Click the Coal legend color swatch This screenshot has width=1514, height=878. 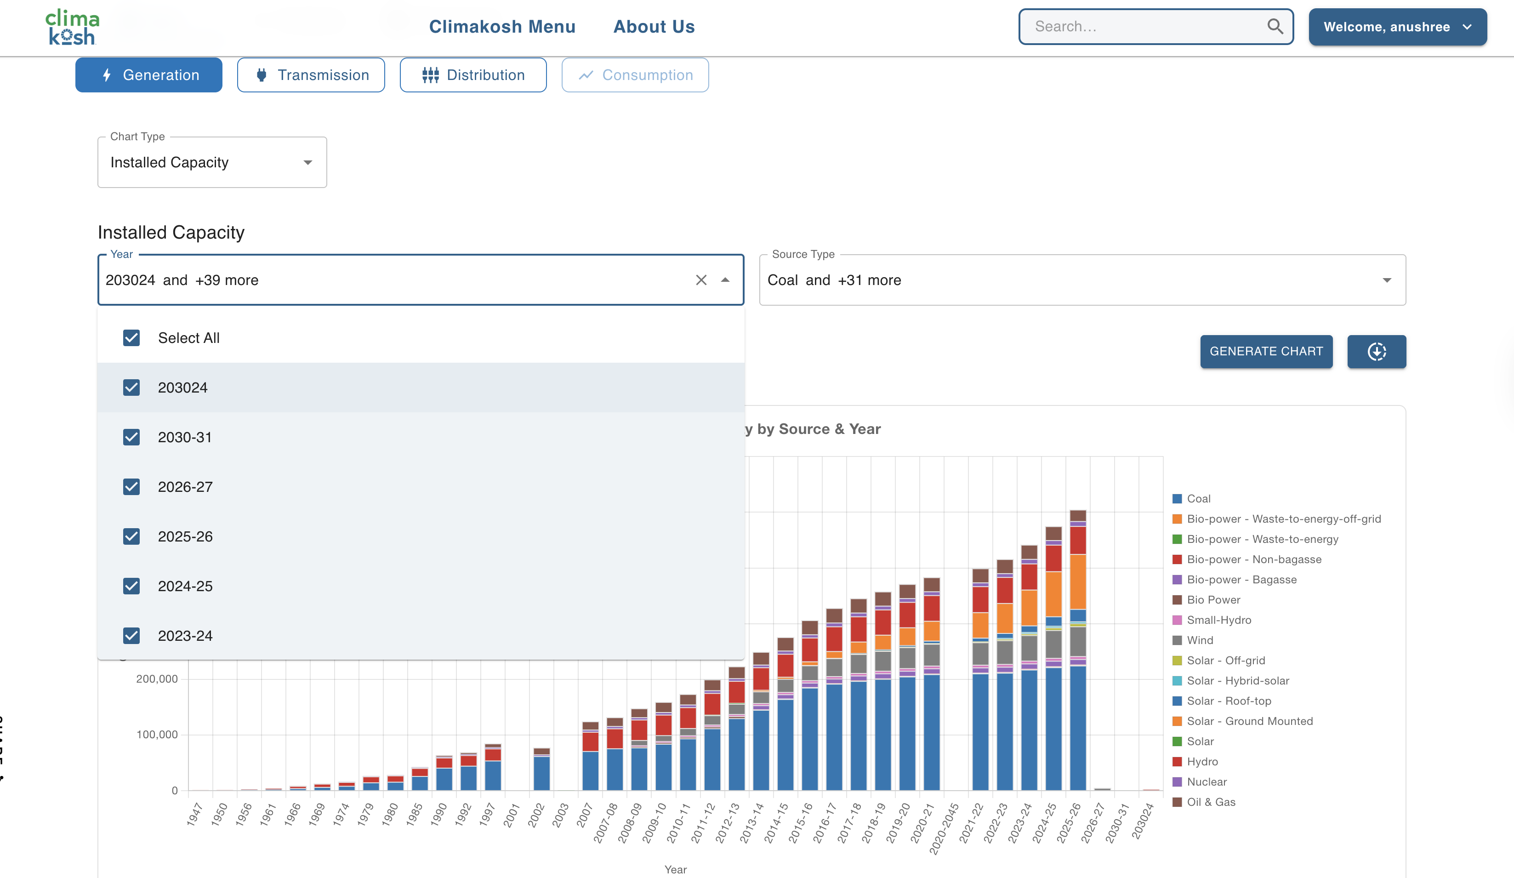1177,499
